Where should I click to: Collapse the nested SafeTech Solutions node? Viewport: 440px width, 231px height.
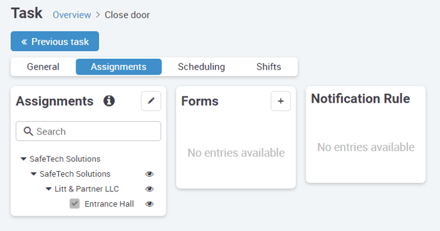pos(33,174)
